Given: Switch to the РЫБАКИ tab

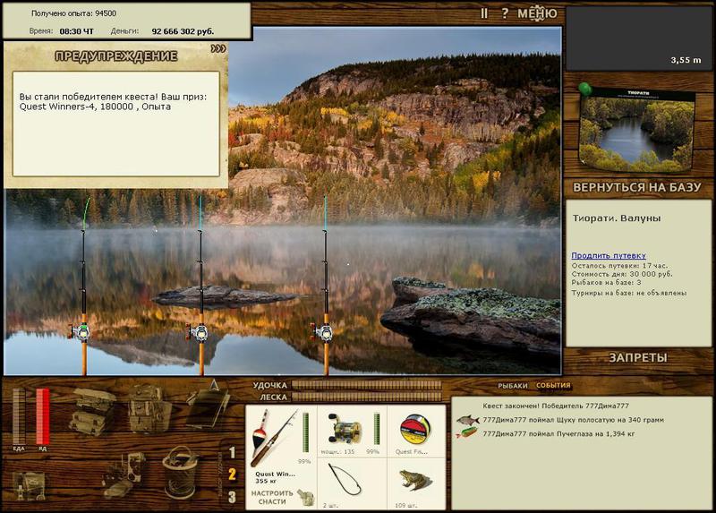Looking at the screenshot, I should point(512,386).
